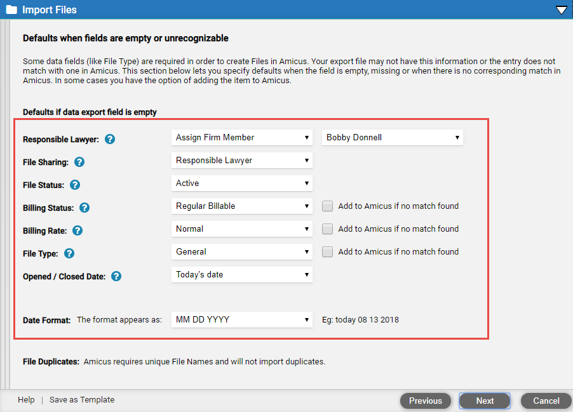The image size is (573, 412).
Task: Click the Billing Status question mark icon
Action: coord(84,208)
